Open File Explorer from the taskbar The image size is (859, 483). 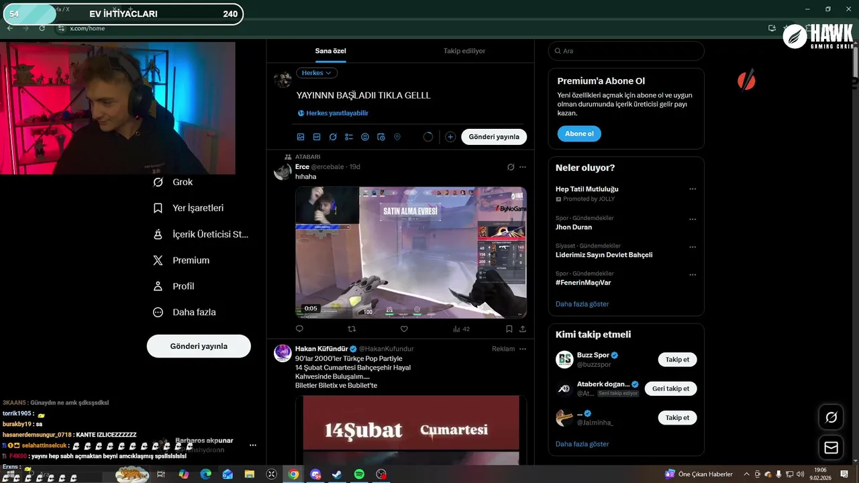250,474
